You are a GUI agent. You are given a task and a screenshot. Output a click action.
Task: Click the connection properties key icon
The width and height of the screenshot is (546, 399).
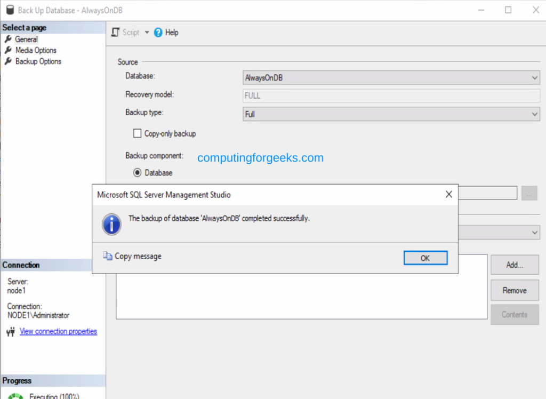[10, 331]
